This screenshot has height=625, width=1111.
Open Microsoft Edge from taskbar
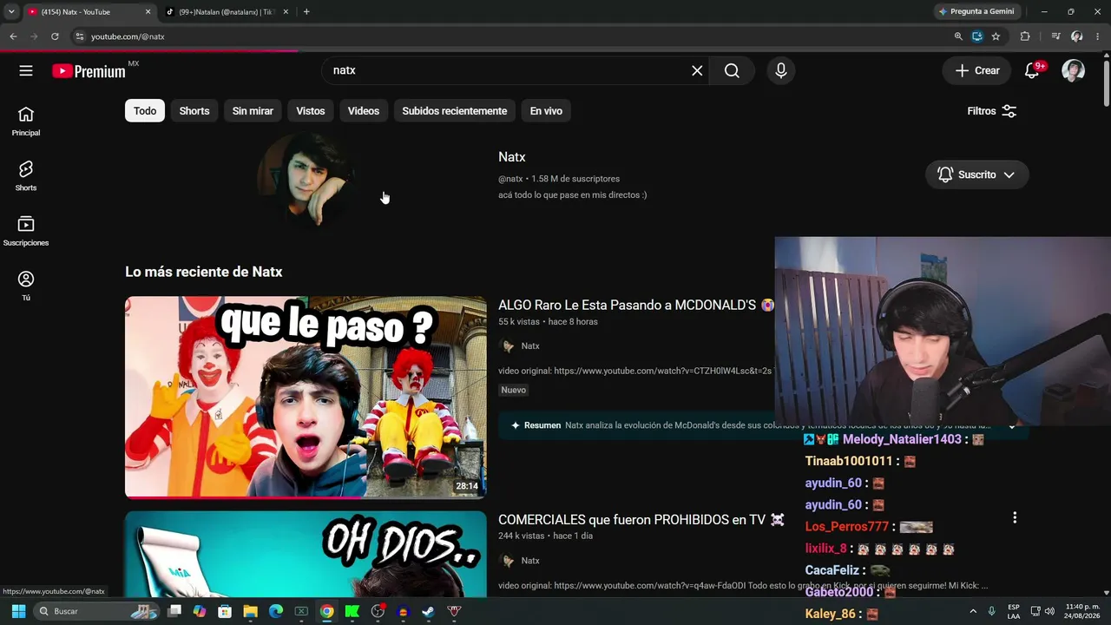(276, 611)
